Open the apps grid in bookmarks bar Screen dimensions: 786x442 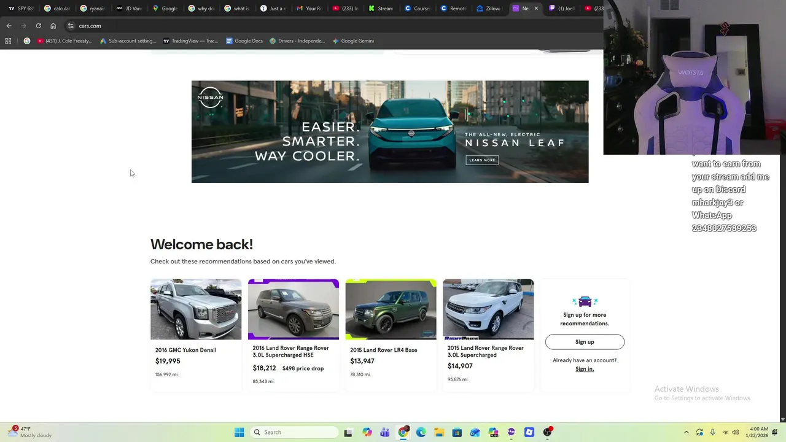[x=8, y=41]
